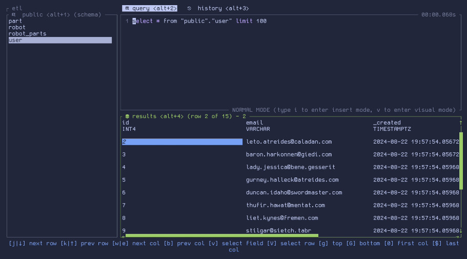Select stilgar@sietch.tabr email cell
Image resolution: width=467 pixels, height=259 pixels.
[x=278, y=231]
